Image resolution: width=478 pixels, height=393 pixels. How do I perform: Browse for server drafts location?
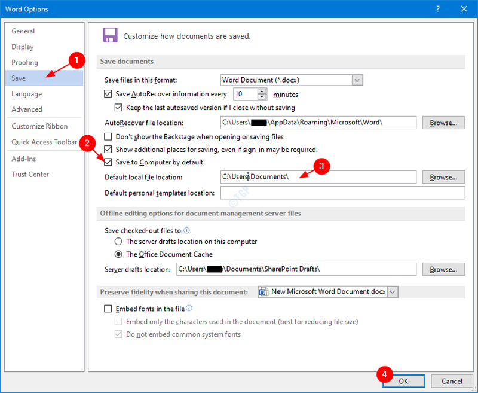443,269
